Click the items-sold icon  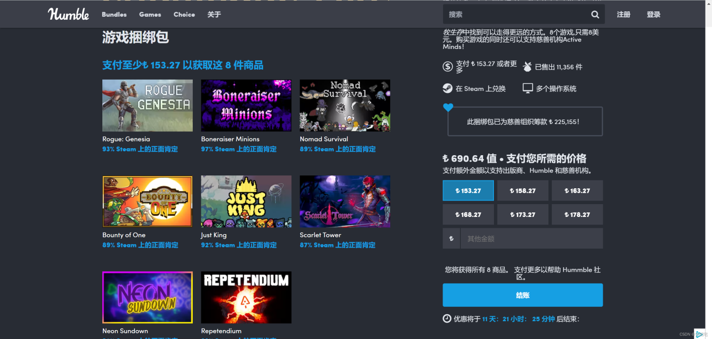coord(527,67)
